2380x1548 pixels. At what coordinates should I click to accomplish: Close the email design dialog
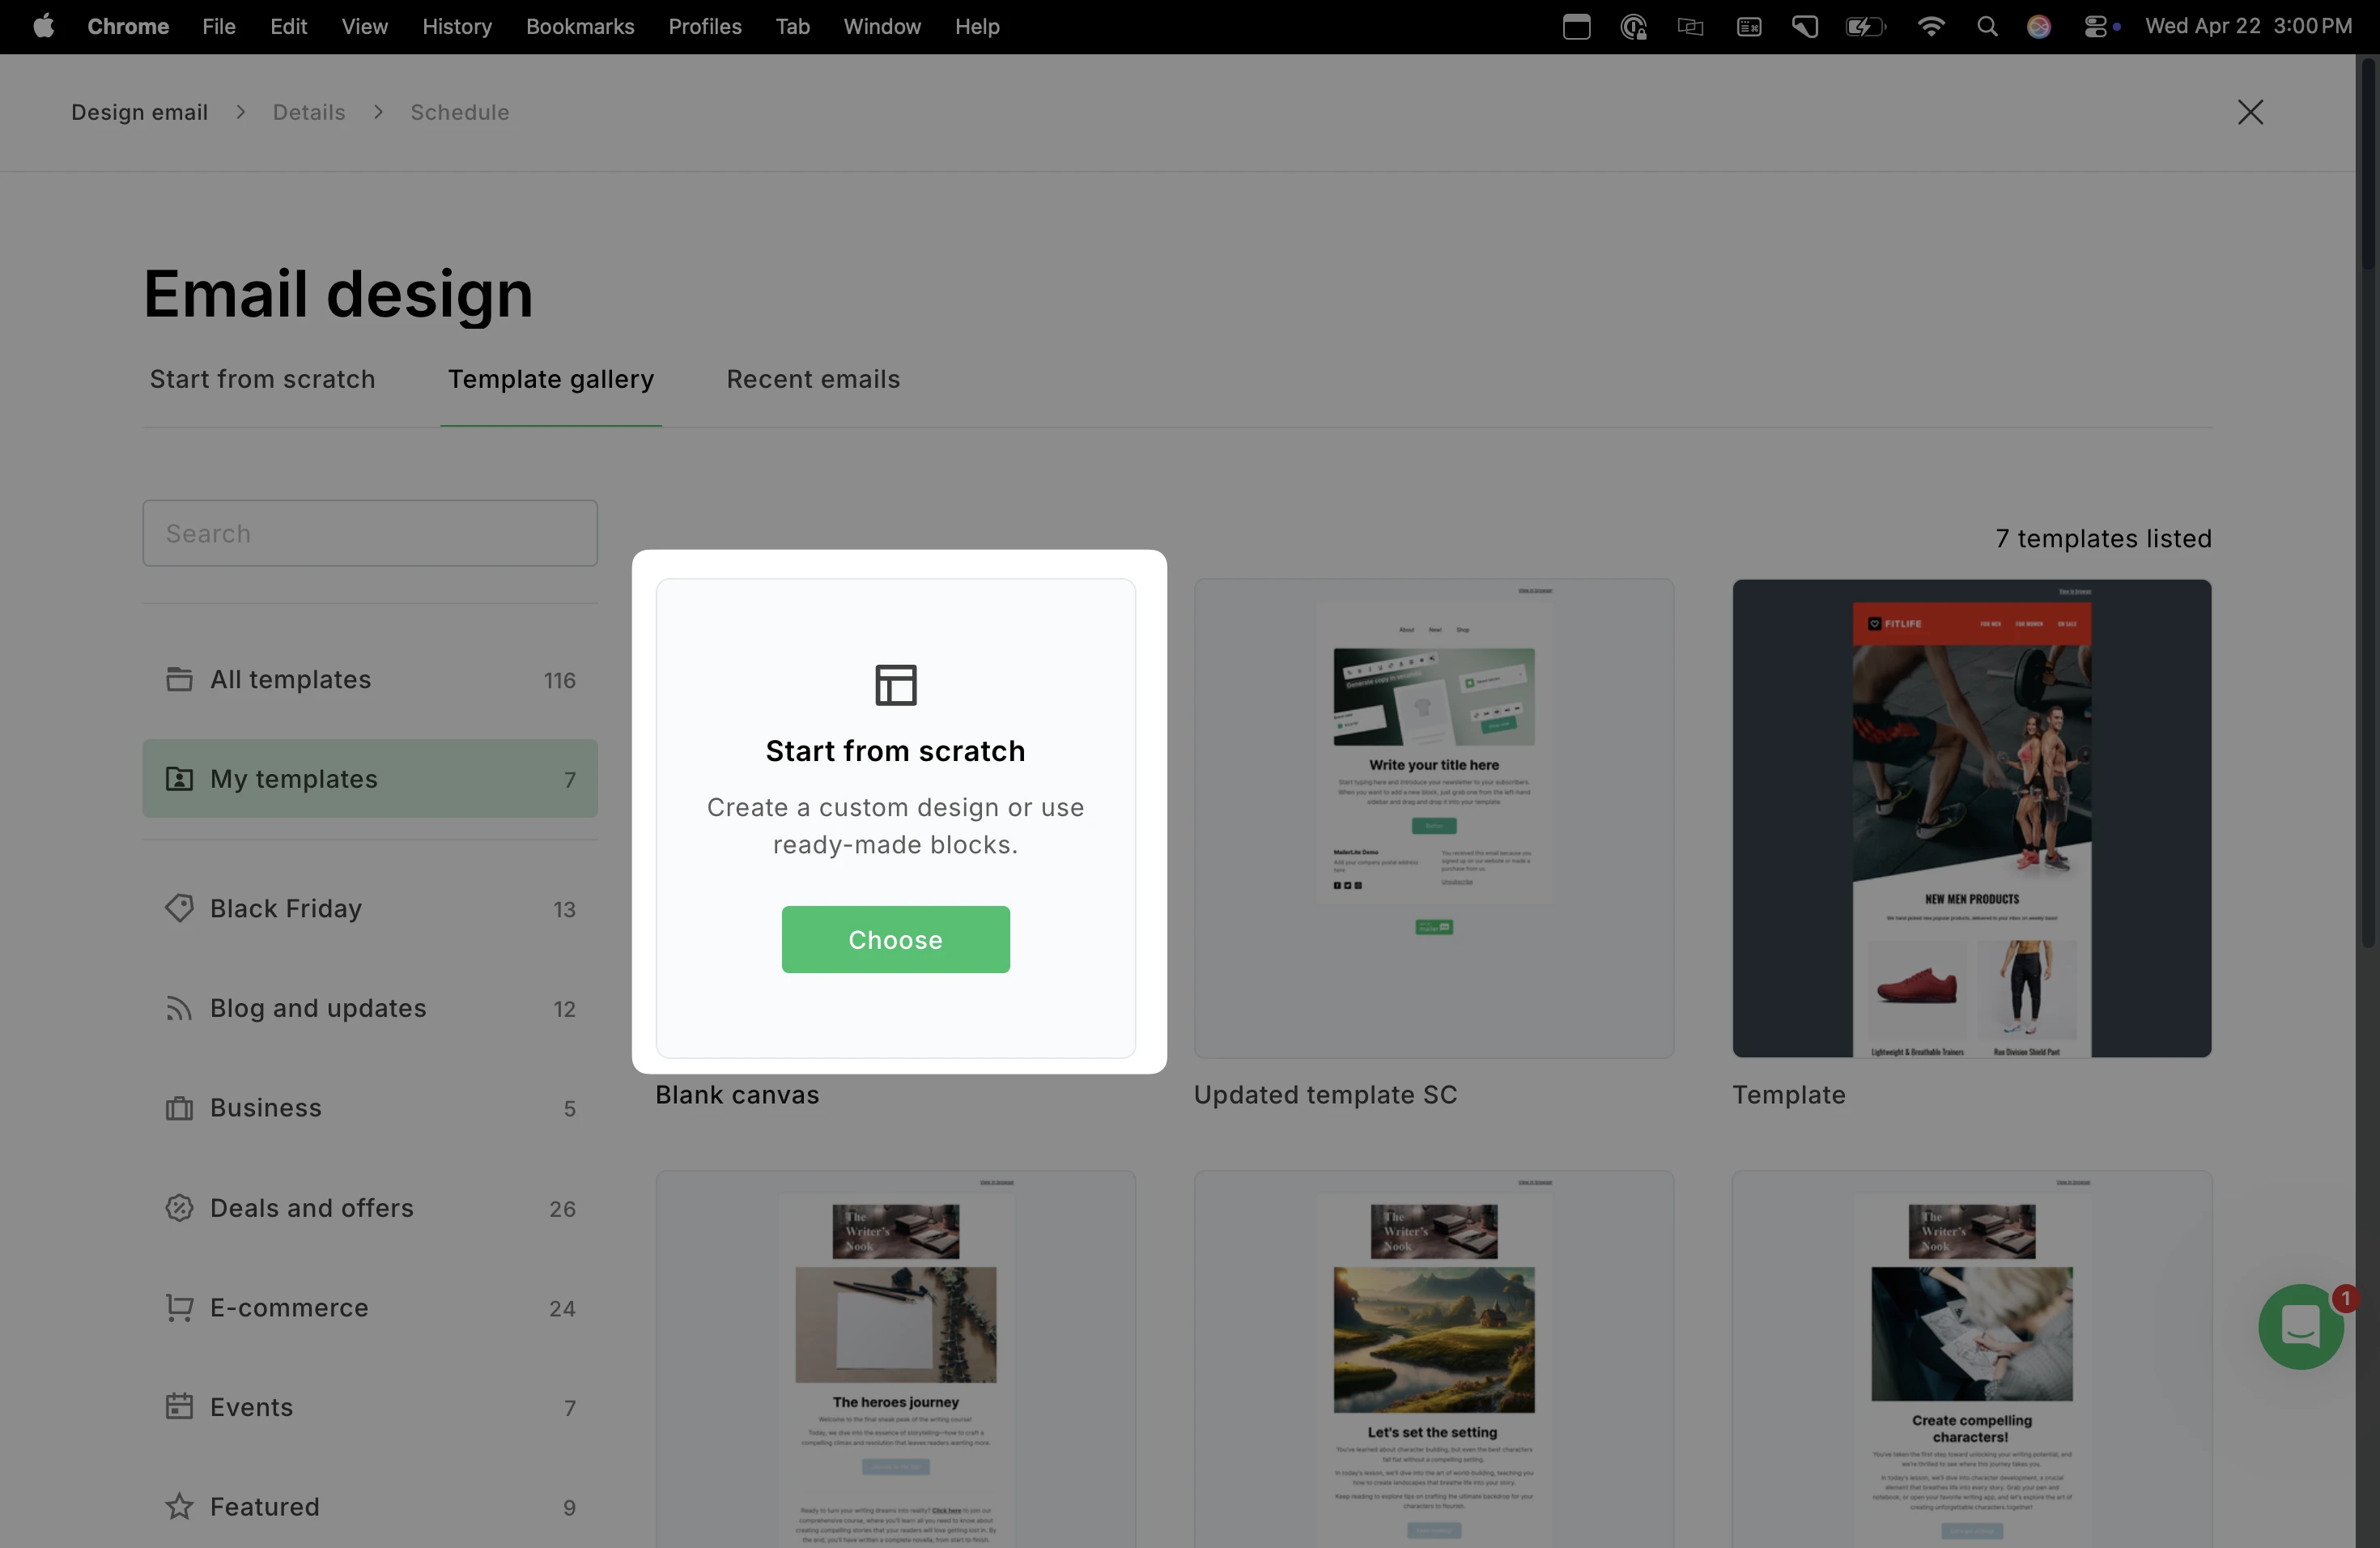pyautogui.click(x=2250, y=112)
